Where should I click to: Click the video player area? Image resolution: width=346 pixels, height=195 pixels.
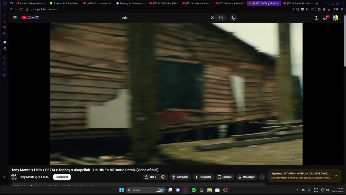[x=176, y=94]
